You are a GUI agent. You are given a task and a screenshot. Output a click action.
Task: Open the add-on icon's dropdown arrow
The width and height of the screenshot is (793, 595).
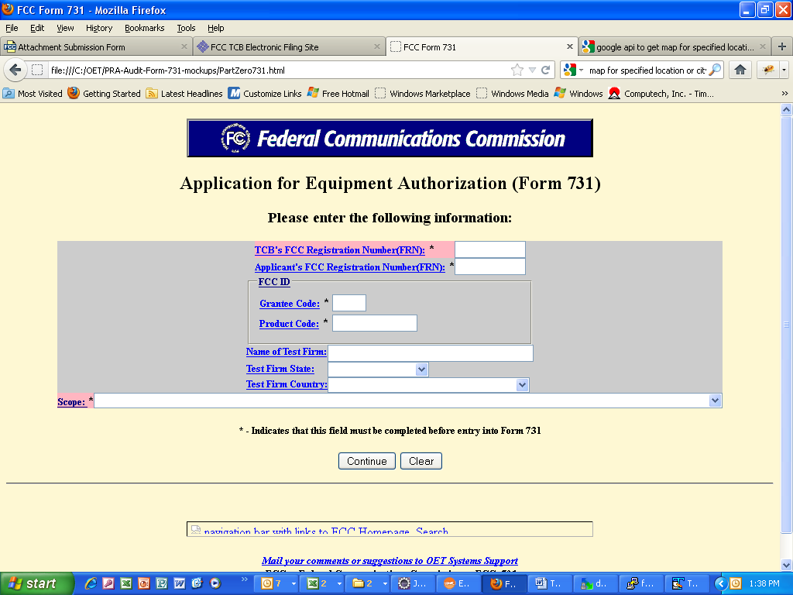[784, 70]
